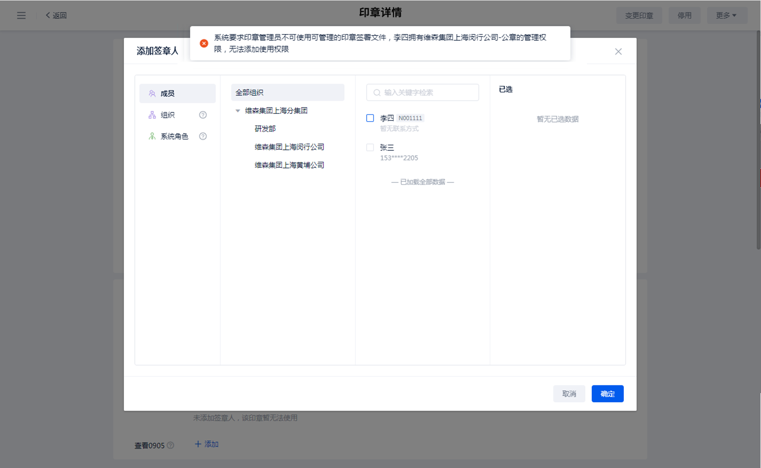
Task: Click the 查看0905 label
Action: tap(150, 446)
